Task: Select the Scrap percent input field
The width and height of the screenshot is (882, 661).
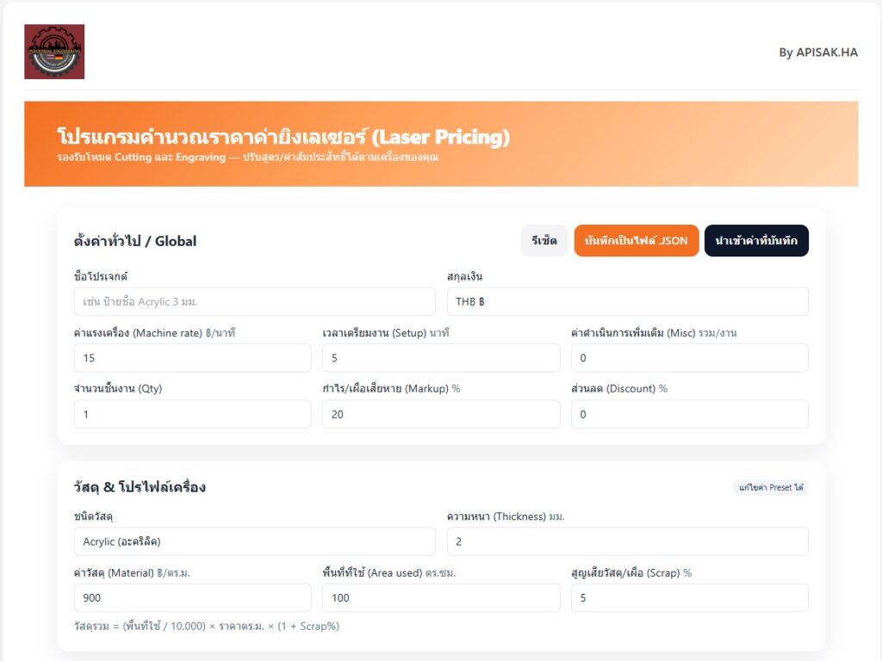Action: pyautogui.click(x=689, y=597)
